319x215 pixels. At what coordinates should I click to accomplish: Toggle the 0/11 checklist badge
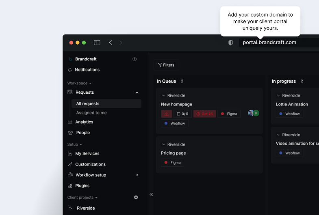click(x=182, y=114)
